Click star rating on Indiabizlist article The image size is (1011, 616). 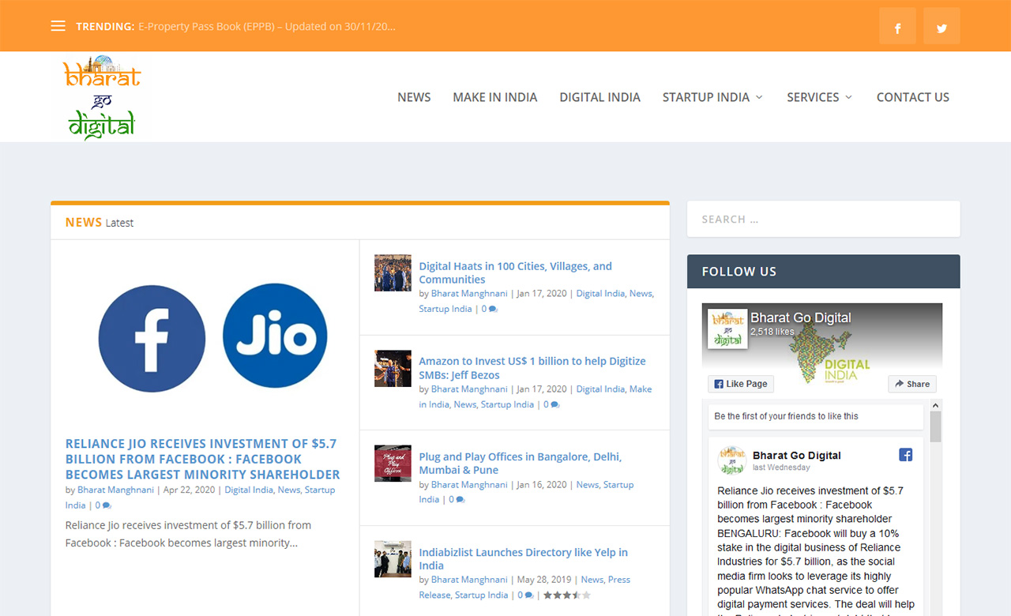pyautogui.click(x=566, y=595)
